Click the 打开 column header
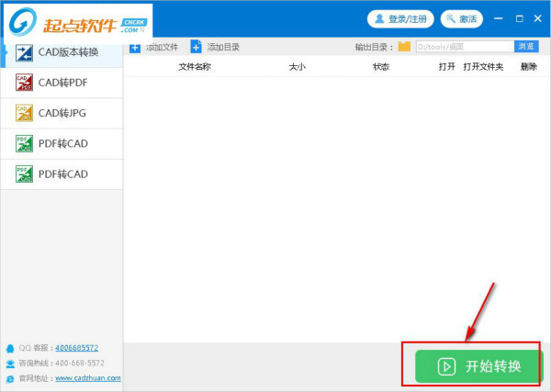Image resolution: width=551 pixels, height=392 pixels. (x=446, y=67)
